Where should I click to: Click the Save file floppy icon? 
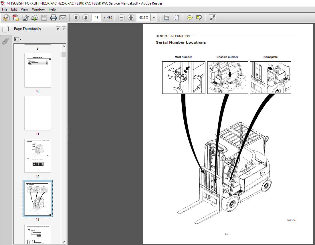click(44, 18)
